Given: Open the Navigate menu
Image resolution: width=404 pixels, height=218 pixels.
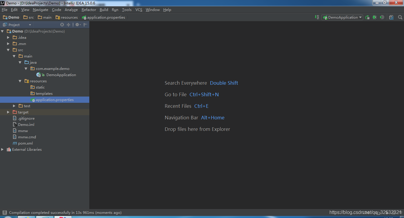Looking at the screenshot, I should pyautogui.click(x=41, y=9).
